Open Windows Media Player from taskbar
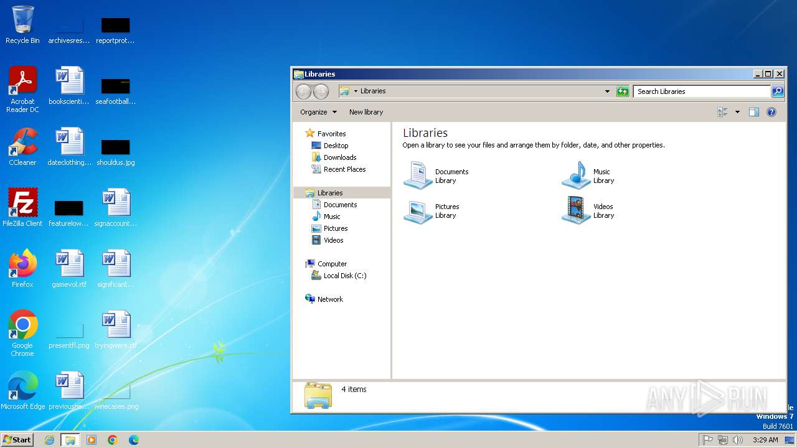 (92, 440)
